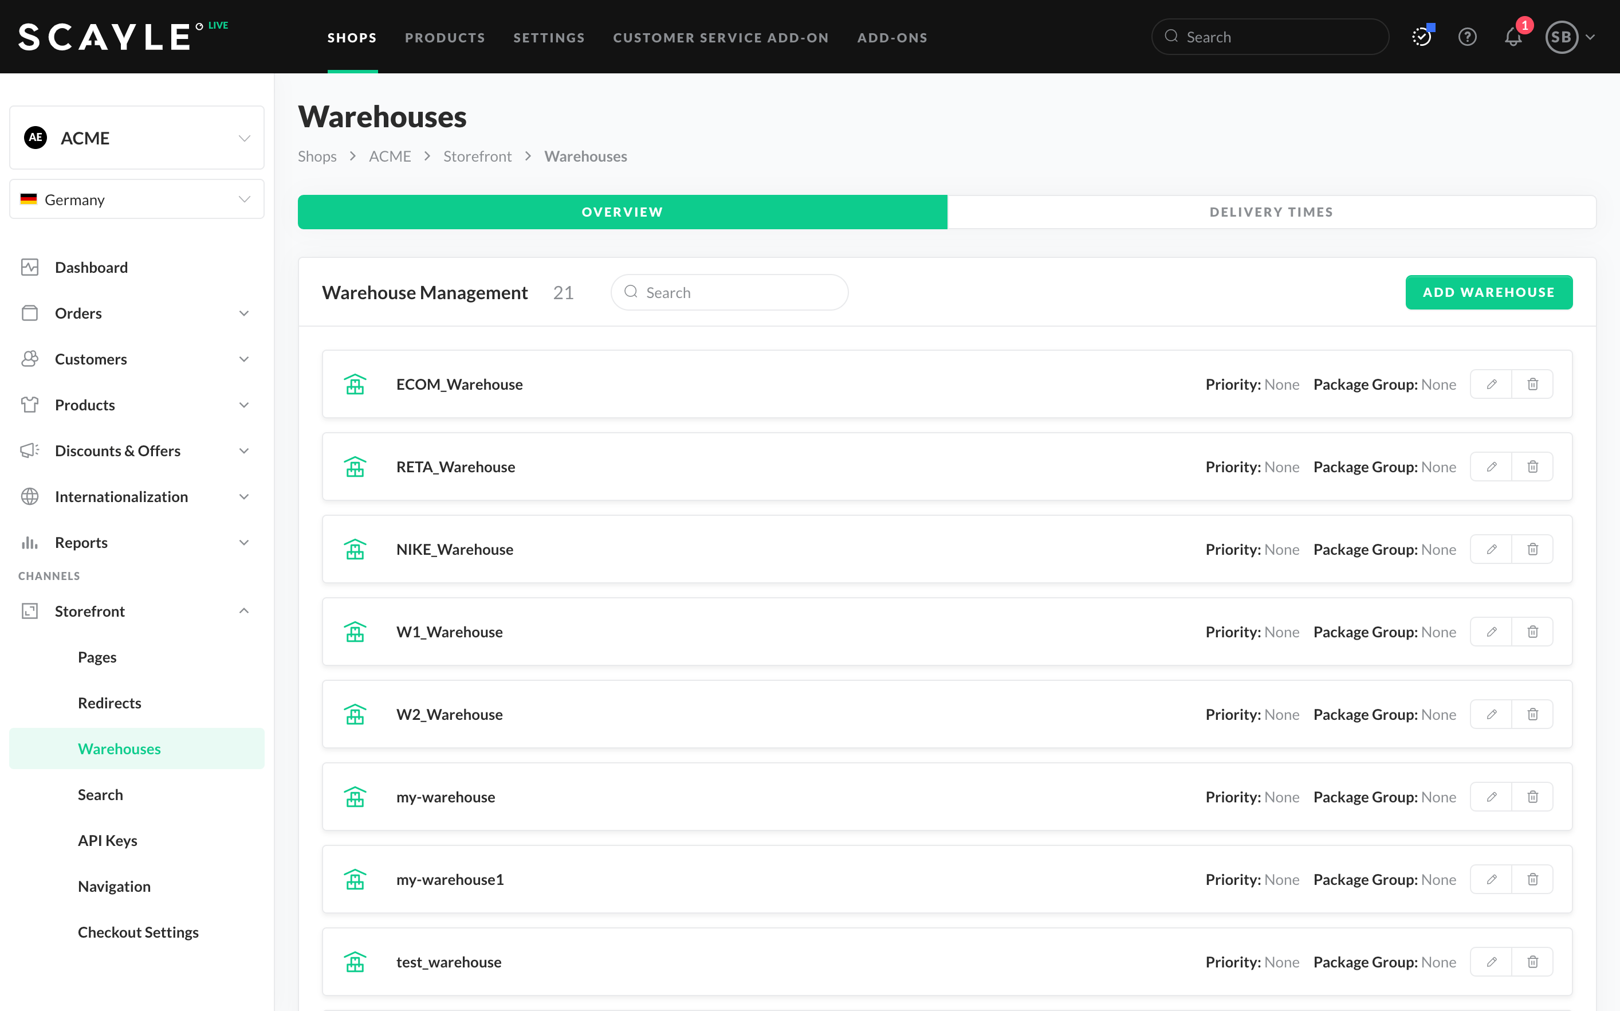Viewport: 1620px width, 1011px height.
Task: Delete the RETA_Warehouse via trash icon
Action: pos(1532,467)
